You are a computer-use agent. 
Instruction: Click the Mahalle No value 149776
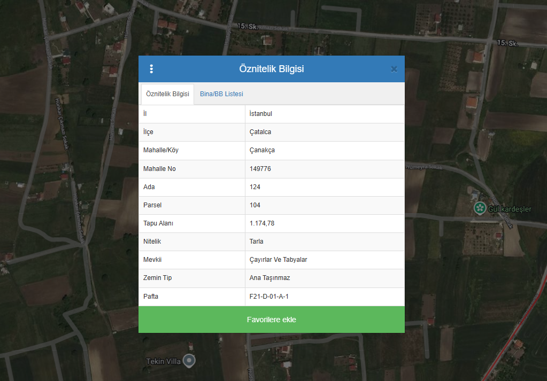[260, 169]
